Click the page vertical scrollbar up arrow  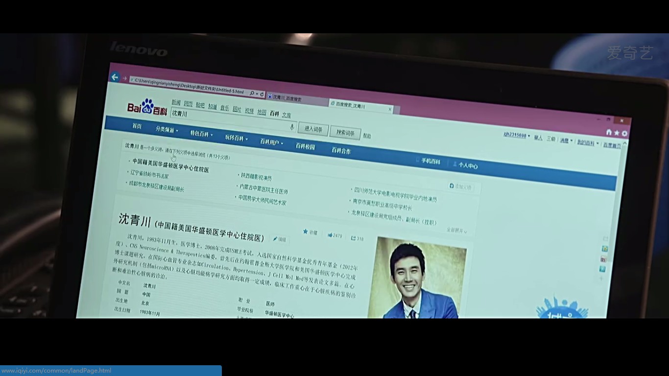(x=624, y=143)
